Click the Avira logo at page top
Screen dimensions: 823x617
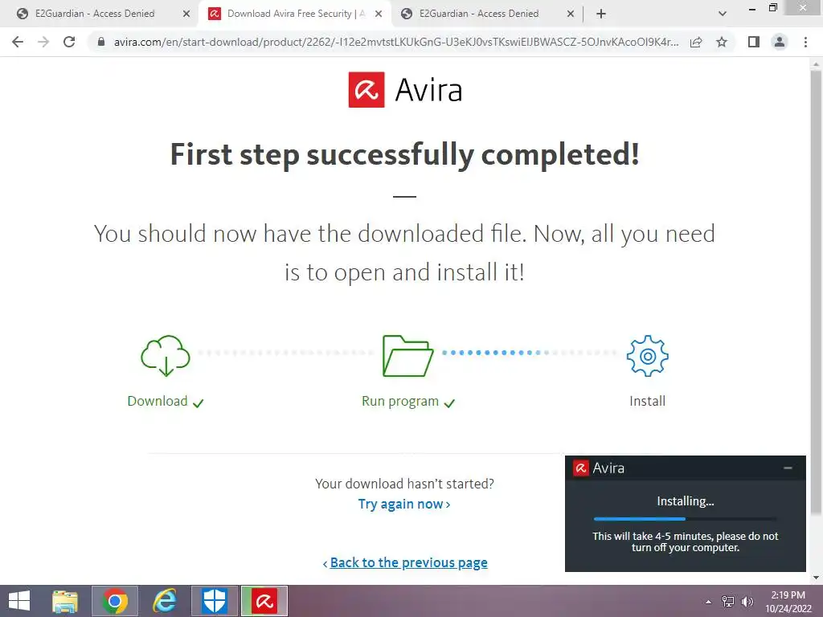pyautogui.click(x=405, y=90)
